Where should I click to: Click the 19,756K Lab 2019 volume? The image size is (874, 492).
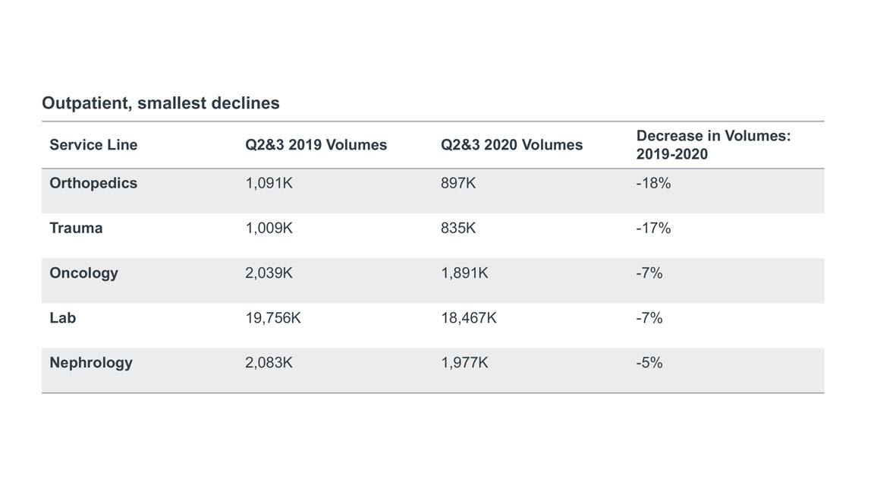point(273,317)
